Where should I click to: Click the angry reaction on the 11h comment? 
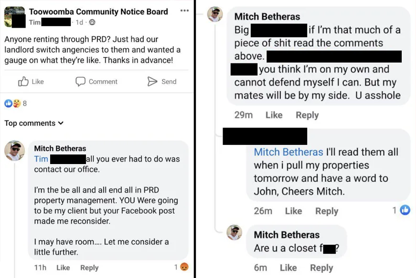[x=184, y=267]
